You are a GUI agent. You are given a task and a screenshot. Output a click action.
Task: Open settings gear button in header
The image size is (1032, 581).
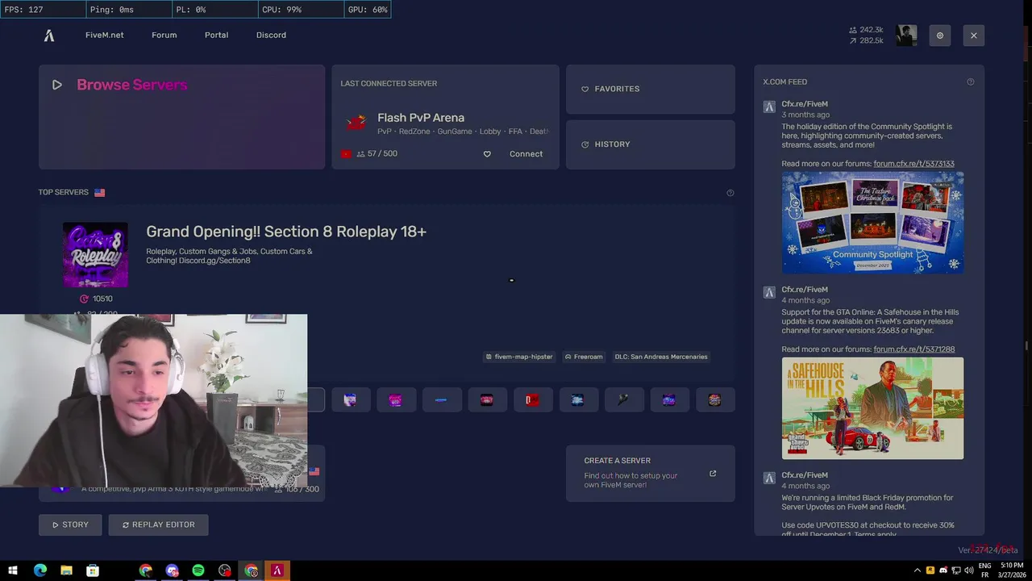click(940, 36)
